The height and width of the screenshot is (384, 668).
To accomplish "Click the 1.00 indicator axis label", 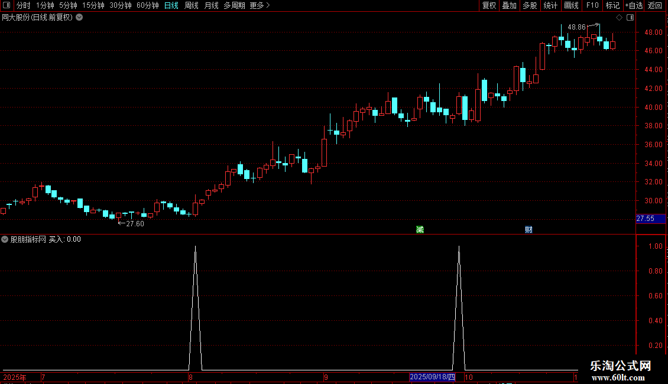I will 655,246.
